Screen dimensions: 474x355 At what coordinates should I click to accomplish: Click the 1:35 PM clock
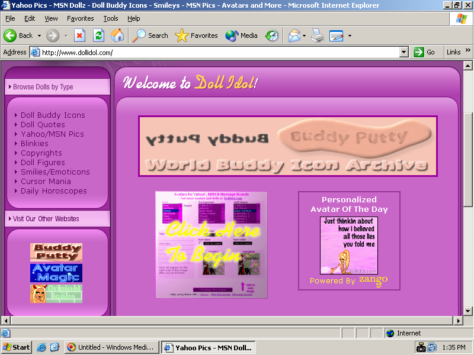454,347
